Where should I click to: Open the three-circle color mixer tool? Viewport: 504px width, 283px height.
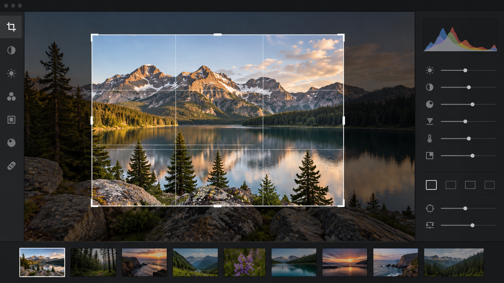pos(11,97)
